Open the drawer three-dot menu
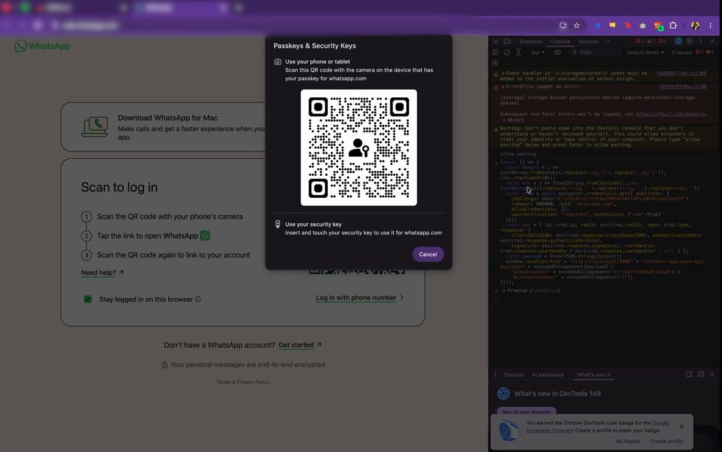Image resolution: width=722 pixels, height=452 pixels. [495, 375]
